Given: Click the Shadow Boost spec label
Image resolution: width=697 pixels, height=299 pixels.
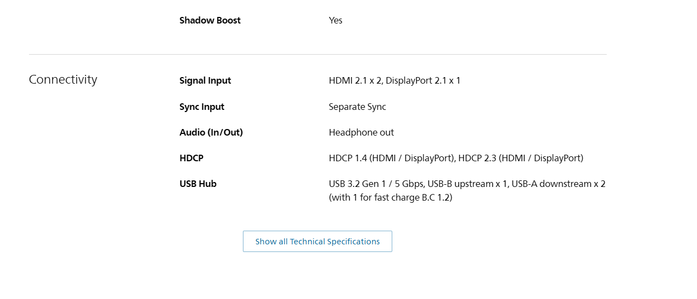Looking at the screenshot, I should (210, 20).
